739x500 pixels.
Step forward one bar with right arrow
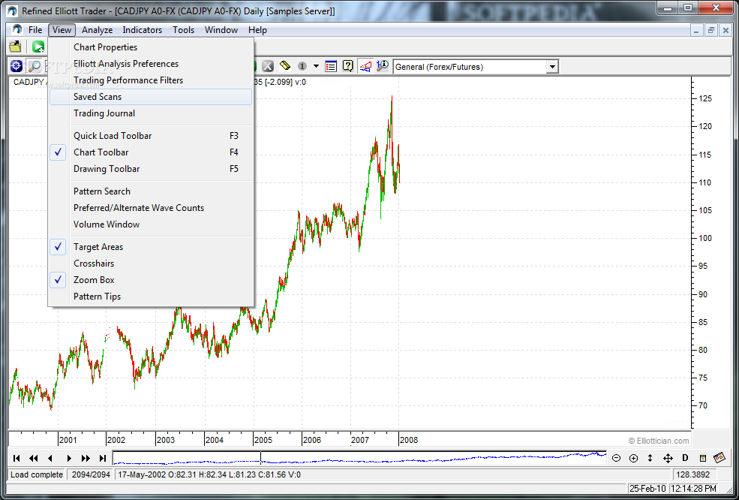(69, 458)
